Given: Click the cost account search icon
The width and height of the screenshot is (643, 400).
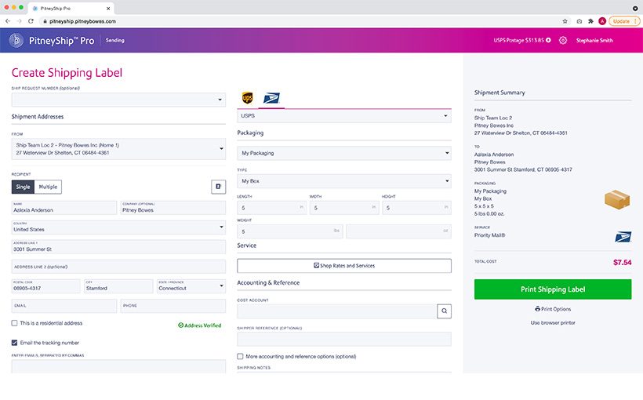Looking at the screenshot, I should coord(444,311).
